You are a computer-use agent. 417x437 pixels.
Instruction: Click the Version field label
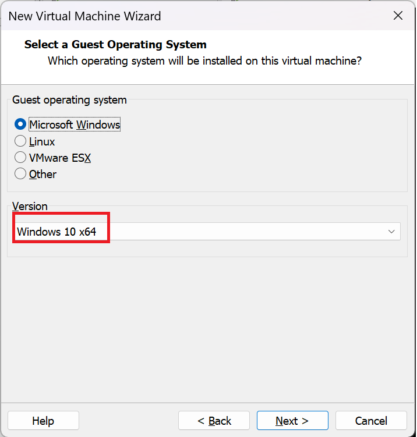(x=30, y=207)
